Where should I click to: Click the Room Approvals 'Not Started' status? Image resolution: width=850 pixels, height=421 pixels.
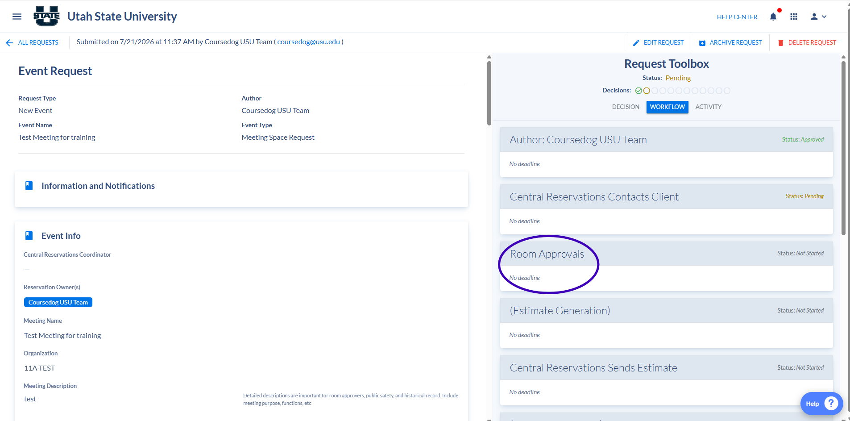tap(800, 254)
